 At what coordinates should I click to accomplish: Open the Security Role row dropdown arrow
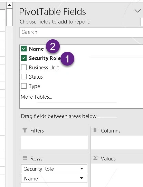[82, 168]
